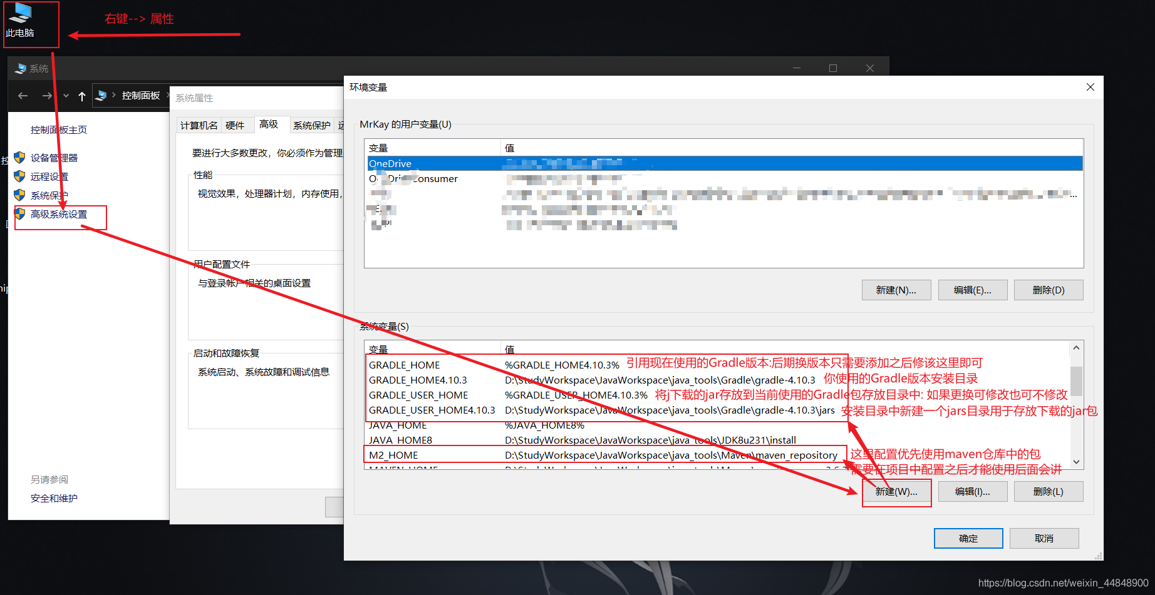This screenshot has width=1155, height=595.
Task: Close the 系统 window
Action: [870, 68]
